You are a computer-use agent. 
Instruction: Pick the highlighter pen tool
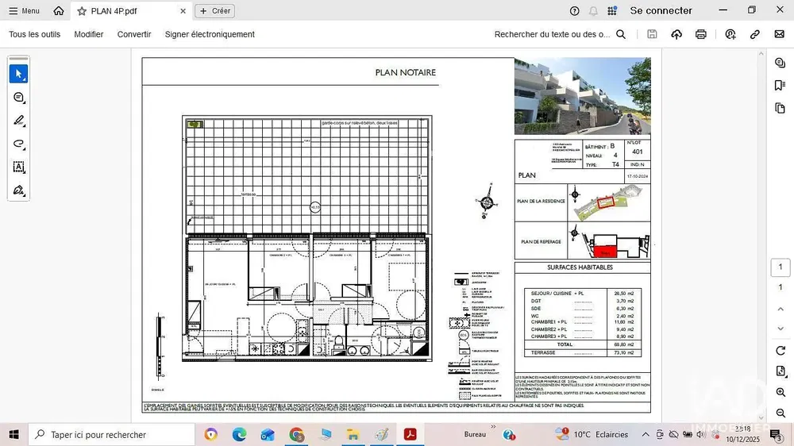click(19, 121)
